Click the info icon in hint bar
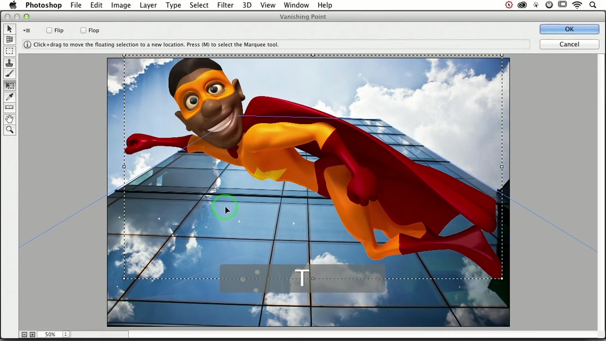This screenshot has width=606, height=341. (27, 44)
